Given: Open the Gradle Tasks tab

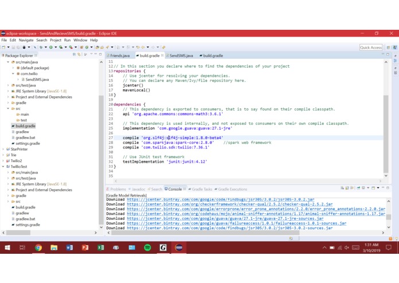Looking at the screenshot, I should (x=200, y=189).
